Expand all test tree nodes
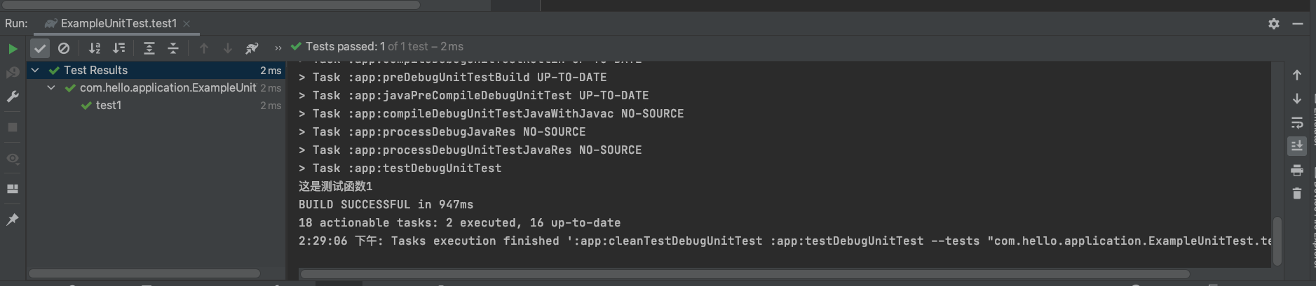The height and width of the screenshot is (286, 1316). pos(149,48)
